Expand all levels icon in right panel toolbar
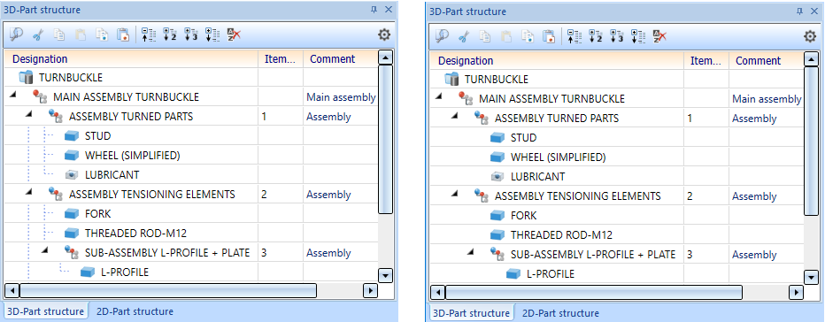 click(638, 36)
